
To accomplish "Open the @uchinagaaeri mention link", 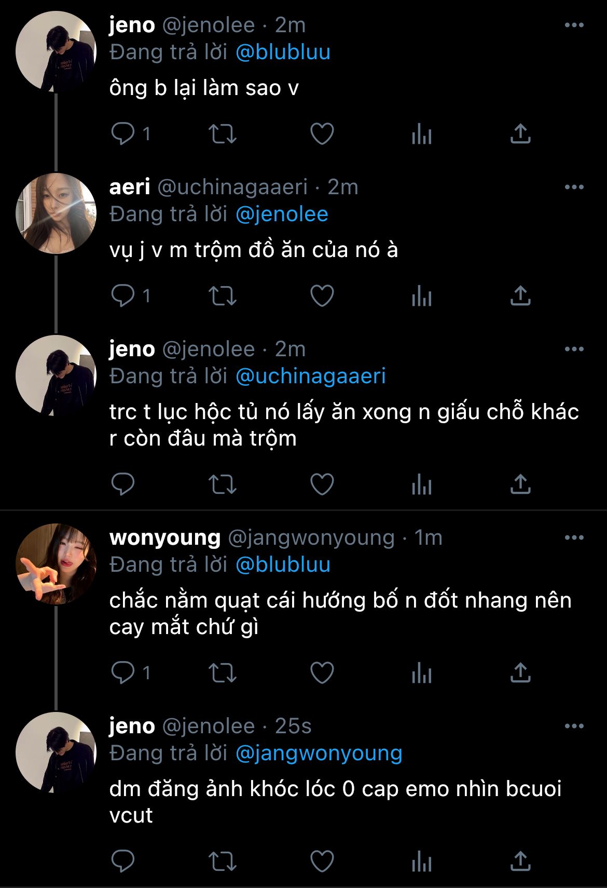I will (310, 376).
